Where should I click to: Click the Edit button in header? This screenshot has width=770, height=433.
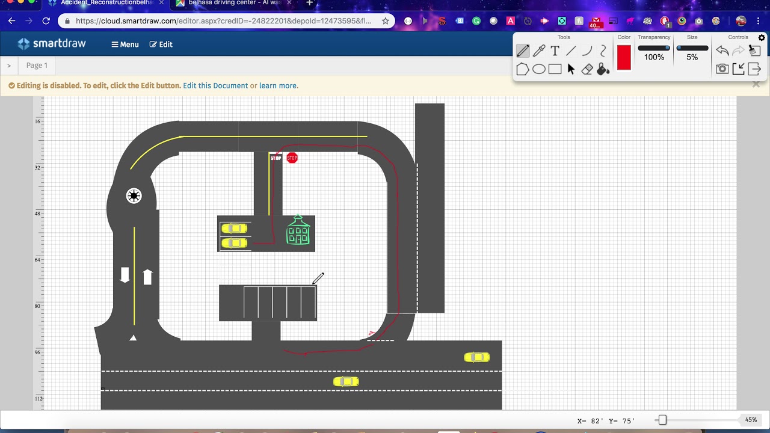tap(161, 45)
